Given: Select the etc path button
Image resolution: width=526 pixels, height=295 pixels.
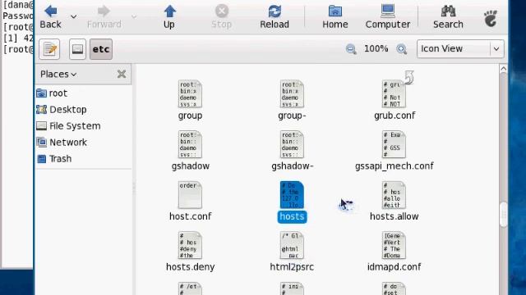Looking at the screenshot, I should coord(101,49).
